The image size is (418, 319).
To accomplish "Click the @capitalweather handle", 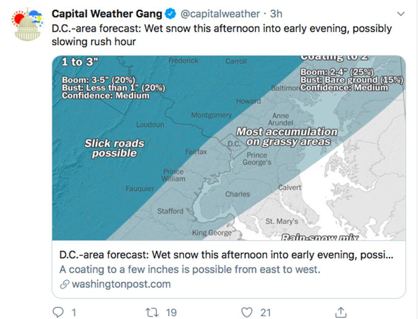I will pos(217,14).
